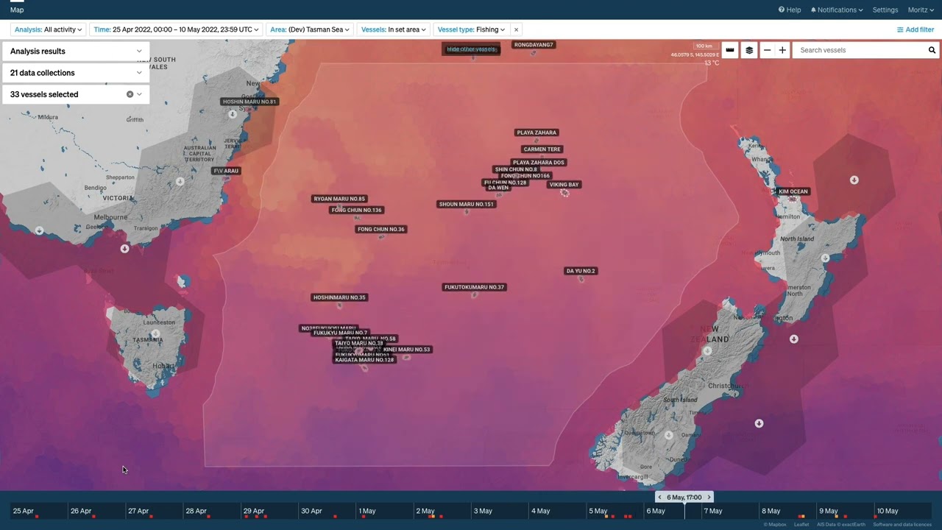Focus the Search vessels field

tap(858, 50)
